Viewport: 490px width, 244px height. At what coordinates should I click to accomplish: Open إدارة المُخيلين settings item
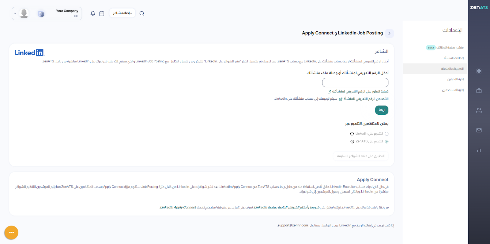455,79
